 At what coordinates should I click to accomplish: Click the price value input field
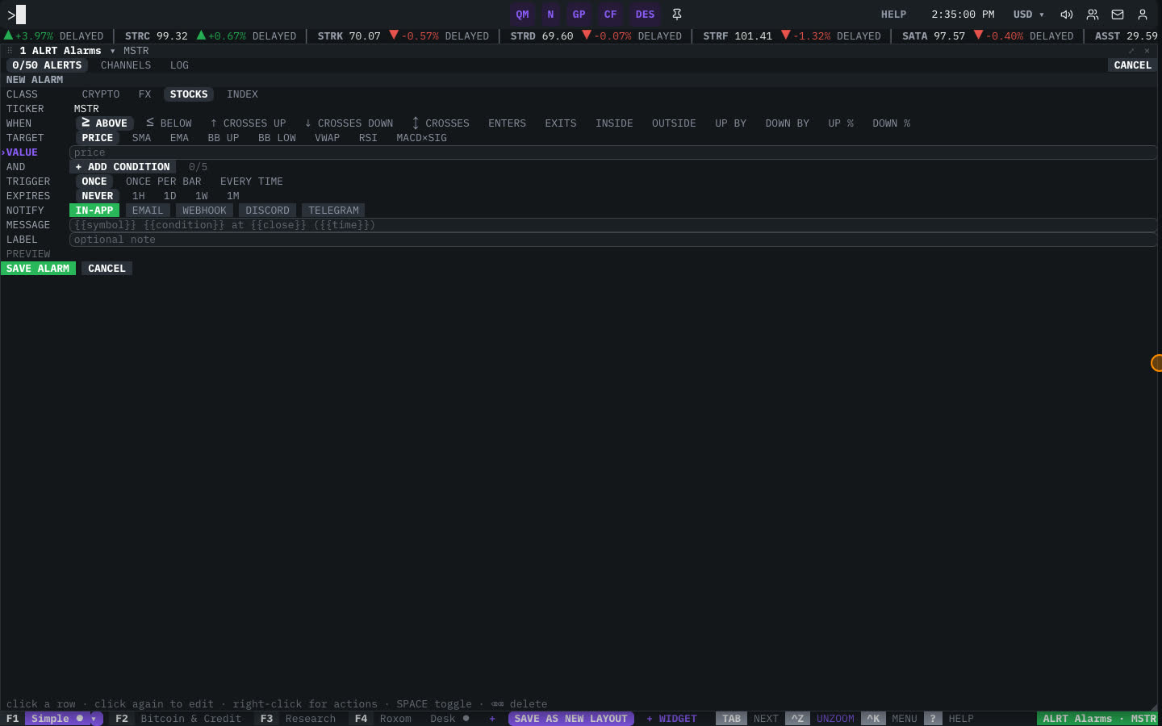613,152
